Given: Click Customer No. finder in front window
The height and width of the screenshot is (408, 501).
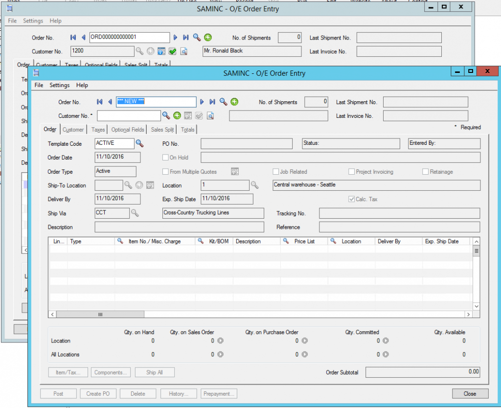Looking at the screenshot, I should (166, 115).
